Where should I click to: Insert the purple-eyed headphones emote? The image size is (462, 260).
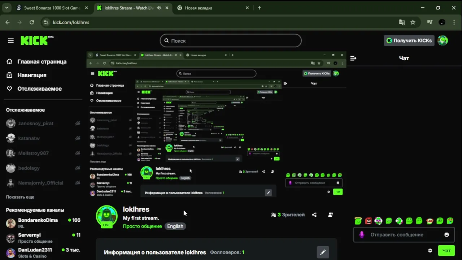coord(378,221)
